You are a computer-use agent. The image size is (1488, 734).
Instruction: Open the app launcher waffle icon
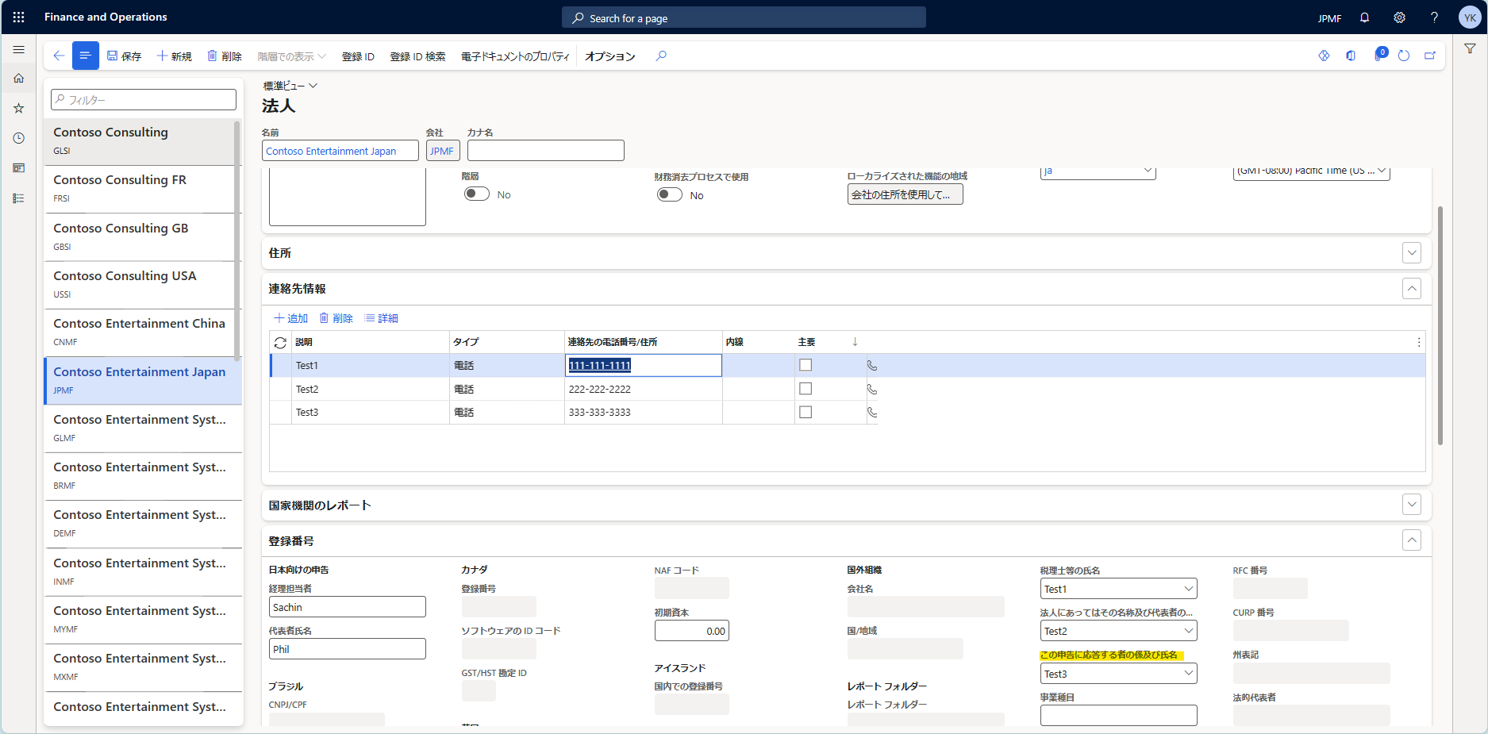point(18,17)
